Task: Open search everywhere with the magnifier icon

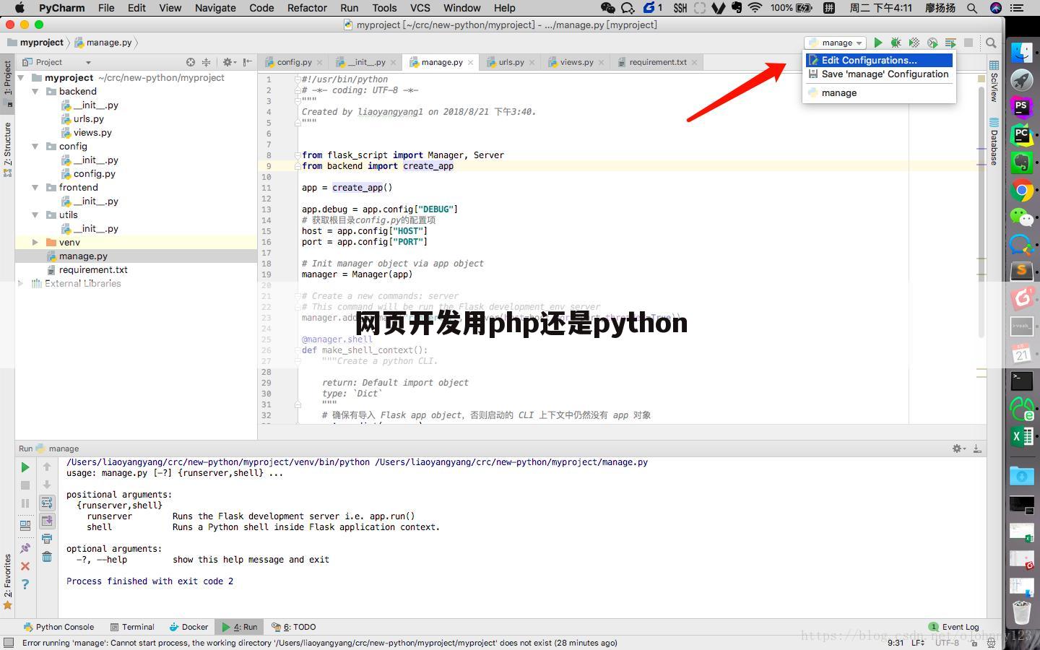Action: 991,43
